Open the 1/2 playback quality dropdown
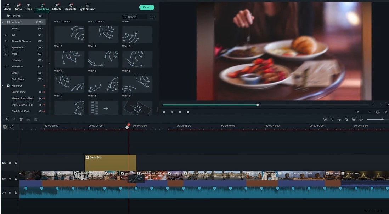Screen dimensions: 389x214 click(x=361, y=112)
